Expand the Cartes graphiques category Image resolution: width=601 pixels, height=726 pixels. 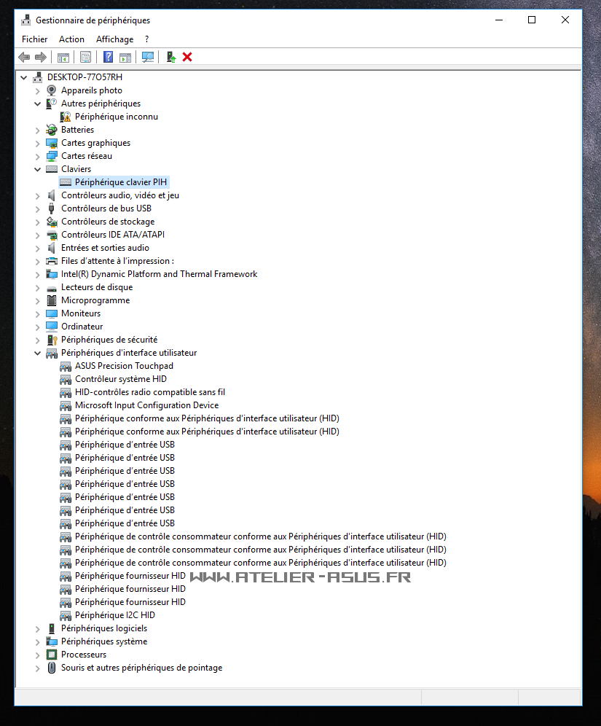pos(38,143)
